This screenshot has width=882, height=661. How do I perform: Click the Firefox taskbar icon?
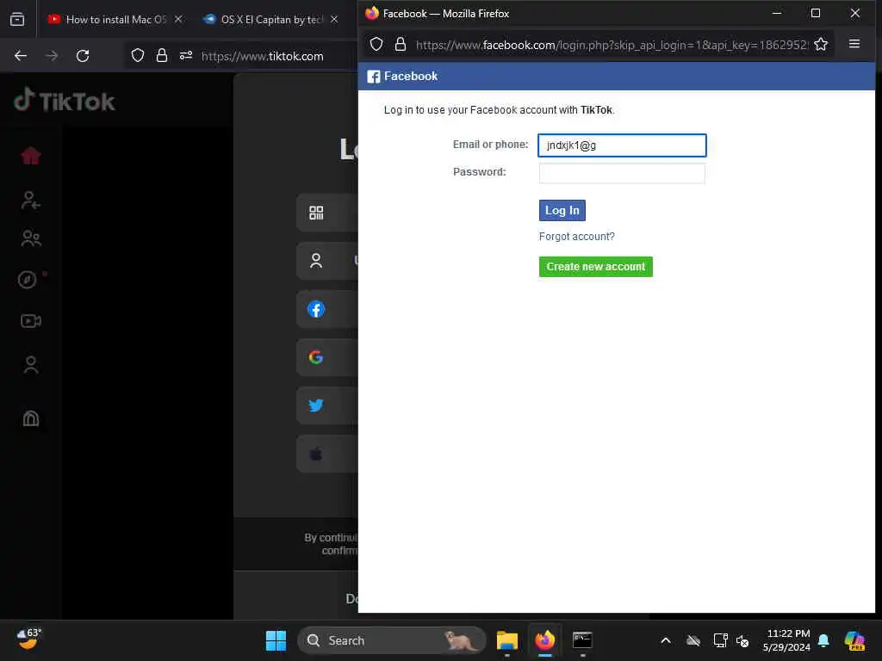pos(544,640)
